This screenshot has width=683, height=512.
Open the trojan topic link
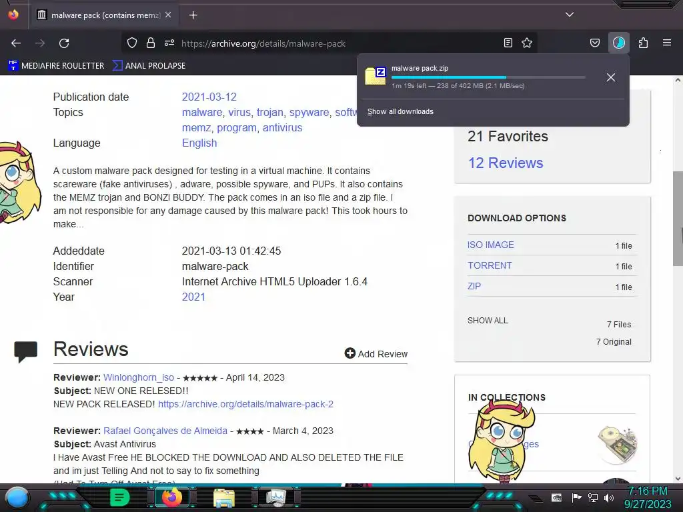point(269,112)
